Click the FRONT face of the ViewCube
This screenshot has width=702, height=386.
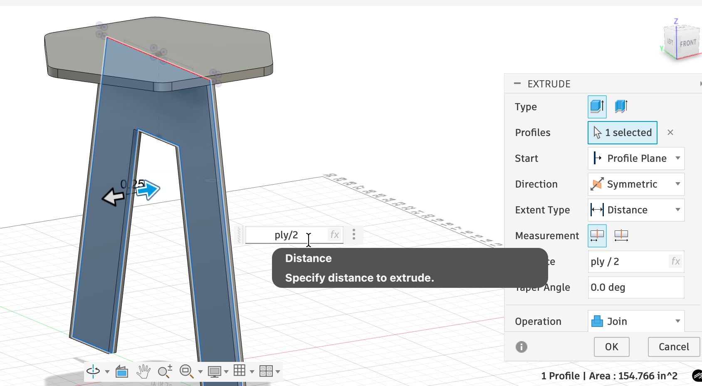click(688, 44)
